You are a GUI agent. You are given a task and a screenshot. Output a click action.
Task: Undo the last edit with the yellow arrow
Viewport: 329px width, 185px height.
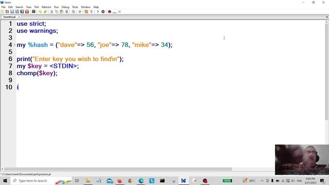tap(40, 12)
